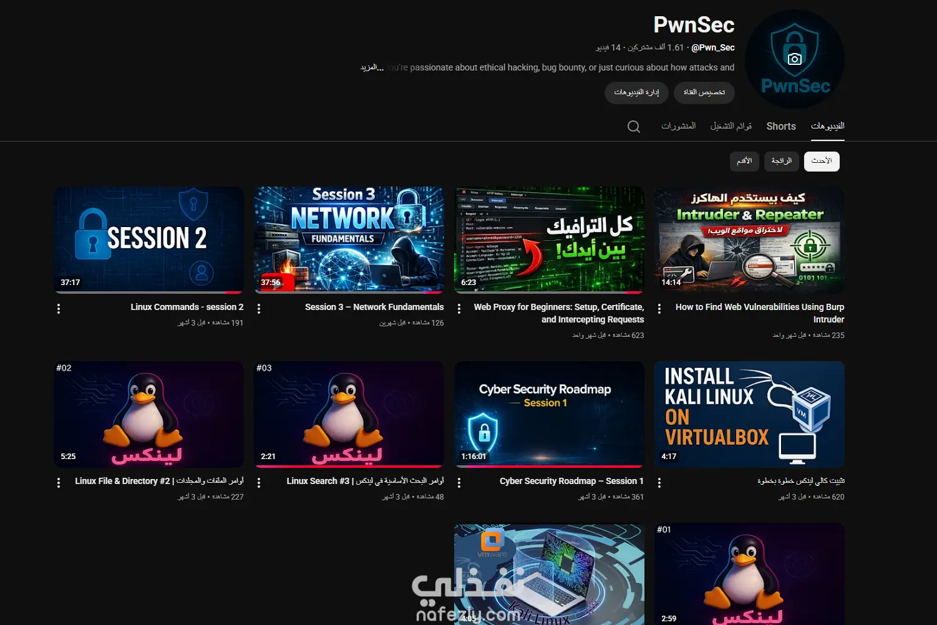Show more options for Web Proxy for Beginners video
This screenshot has height=625, width=937.
click(x=459, y=309)
